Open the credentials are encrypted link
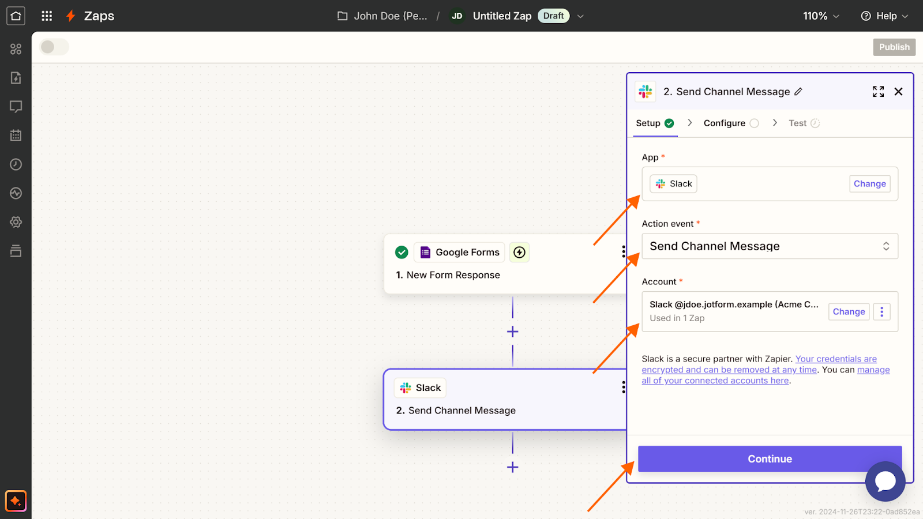Viewport: 923px width, 519px height. (759, 364)
